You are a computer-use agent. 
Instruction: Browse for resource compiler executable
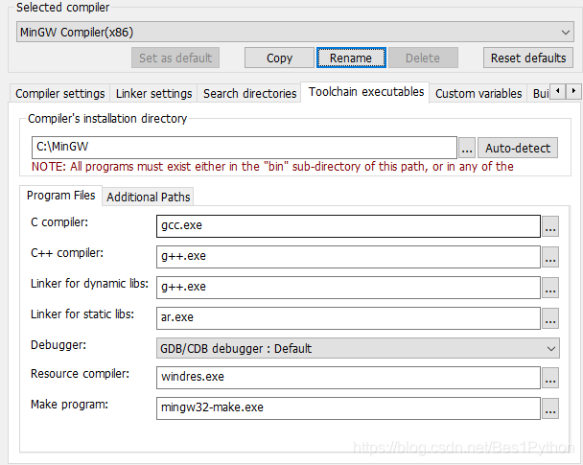click(x=550, y=378)
